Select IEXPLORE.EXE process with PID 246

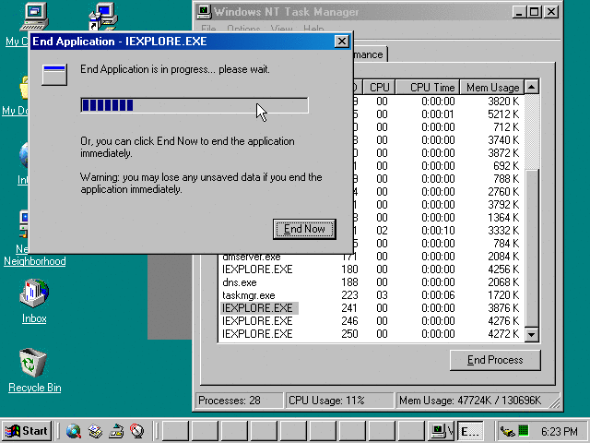click(371, 321)
